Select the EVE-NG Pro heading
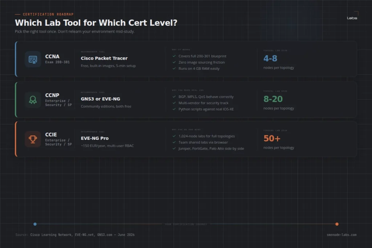 95,138
